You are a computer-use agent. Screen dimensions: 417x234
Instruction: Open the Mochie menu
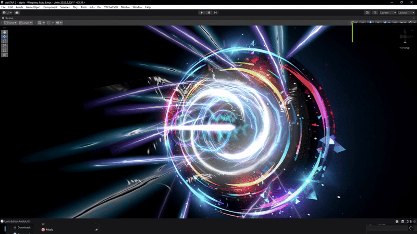tap(125, 7)
